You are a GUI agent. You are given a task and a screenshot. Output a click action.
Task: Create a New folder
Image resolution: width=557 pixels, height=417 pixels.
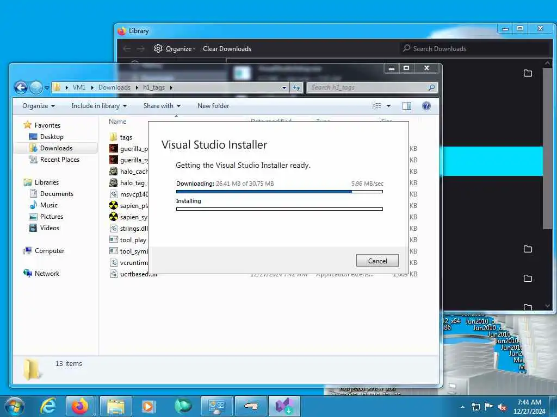point(213,106)
